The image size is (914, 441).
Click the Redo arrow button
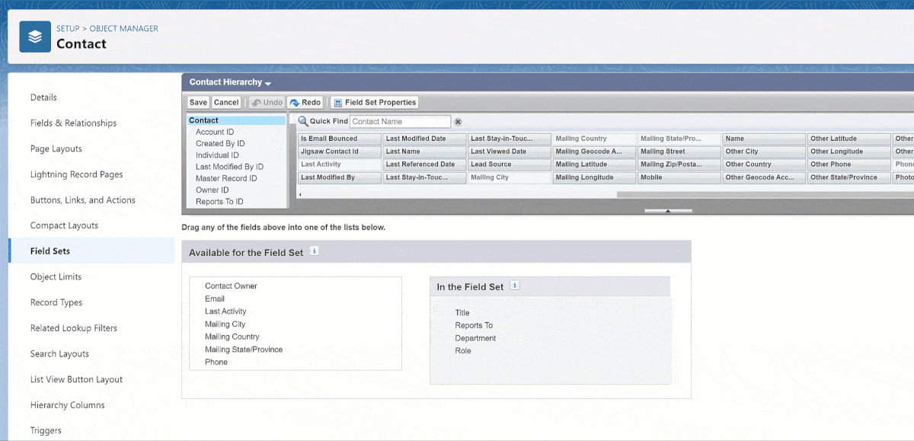point(305,102)
